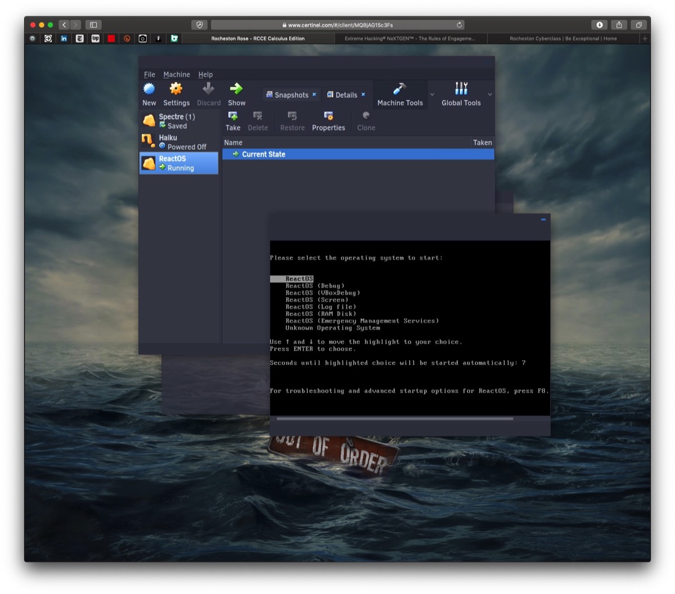675x594 pixels.
Task: Click the Restore snapshot icon
Action: click(x=292, y=116)
